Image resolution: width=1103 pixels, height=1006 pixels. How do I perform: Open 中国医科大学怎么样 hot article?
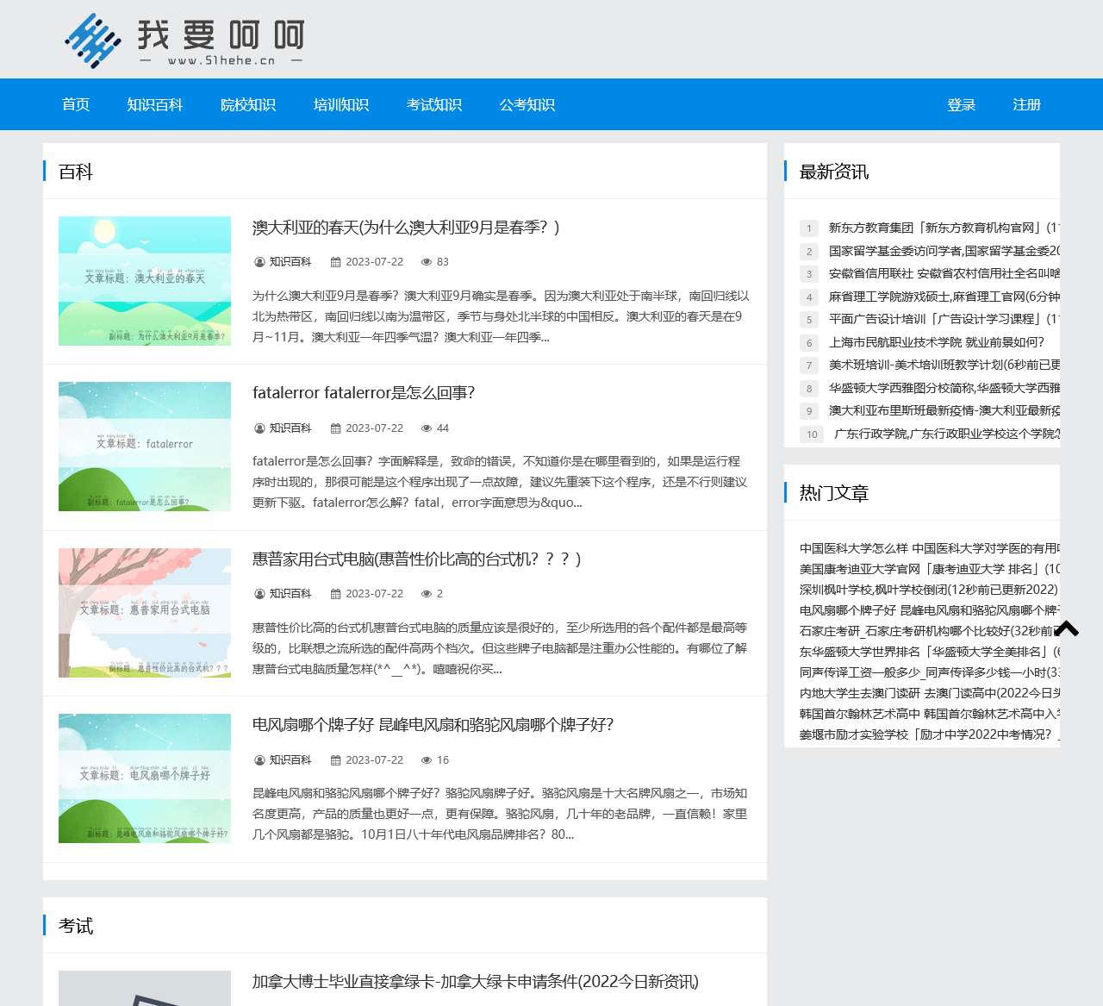tap(929, 548)
